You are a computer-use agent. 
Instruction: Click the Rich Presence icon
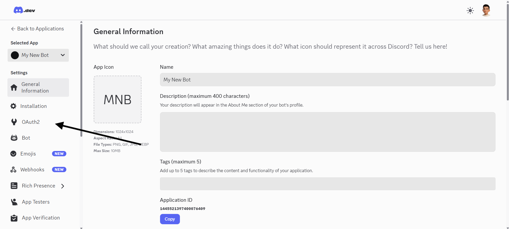tap(14, 186)
